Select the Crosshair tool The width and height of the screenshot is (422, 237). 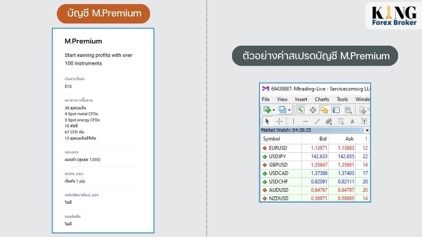279,121
